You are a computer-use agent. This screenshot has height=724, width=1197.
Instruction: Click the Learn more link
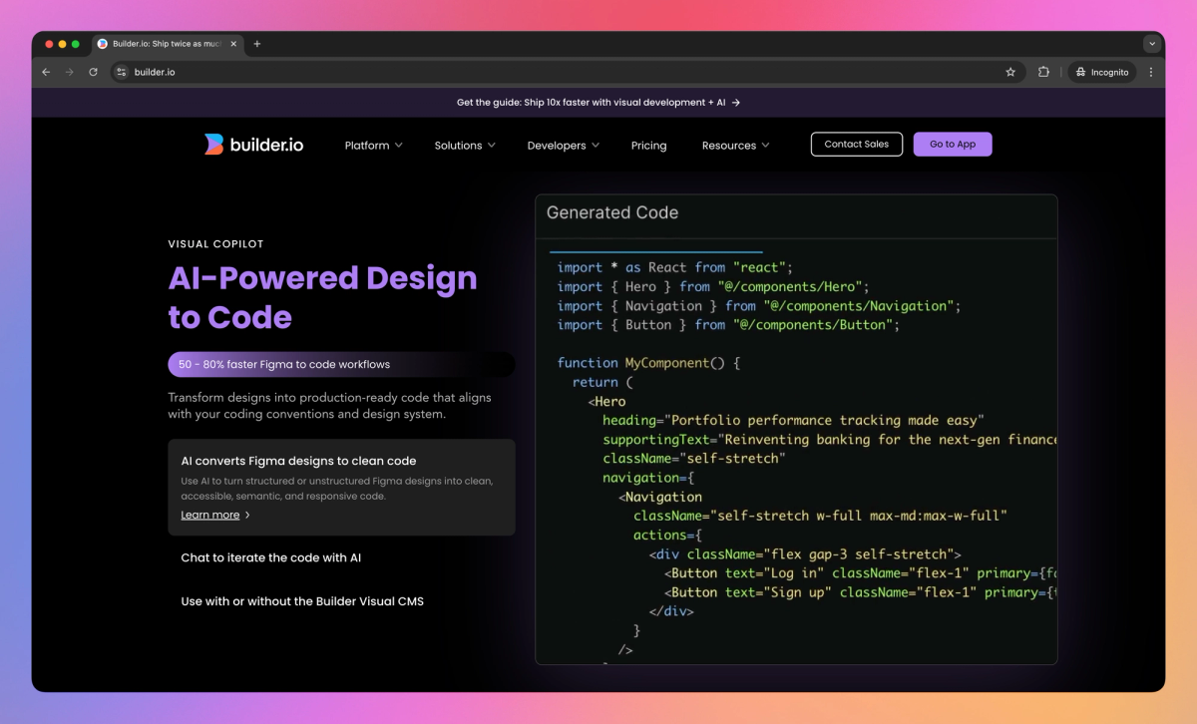[x=215, y=515]
